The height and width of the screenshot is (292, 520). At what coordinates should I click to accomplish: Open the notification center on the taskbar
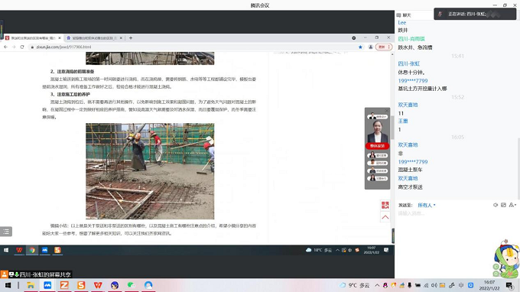(509, 285)
